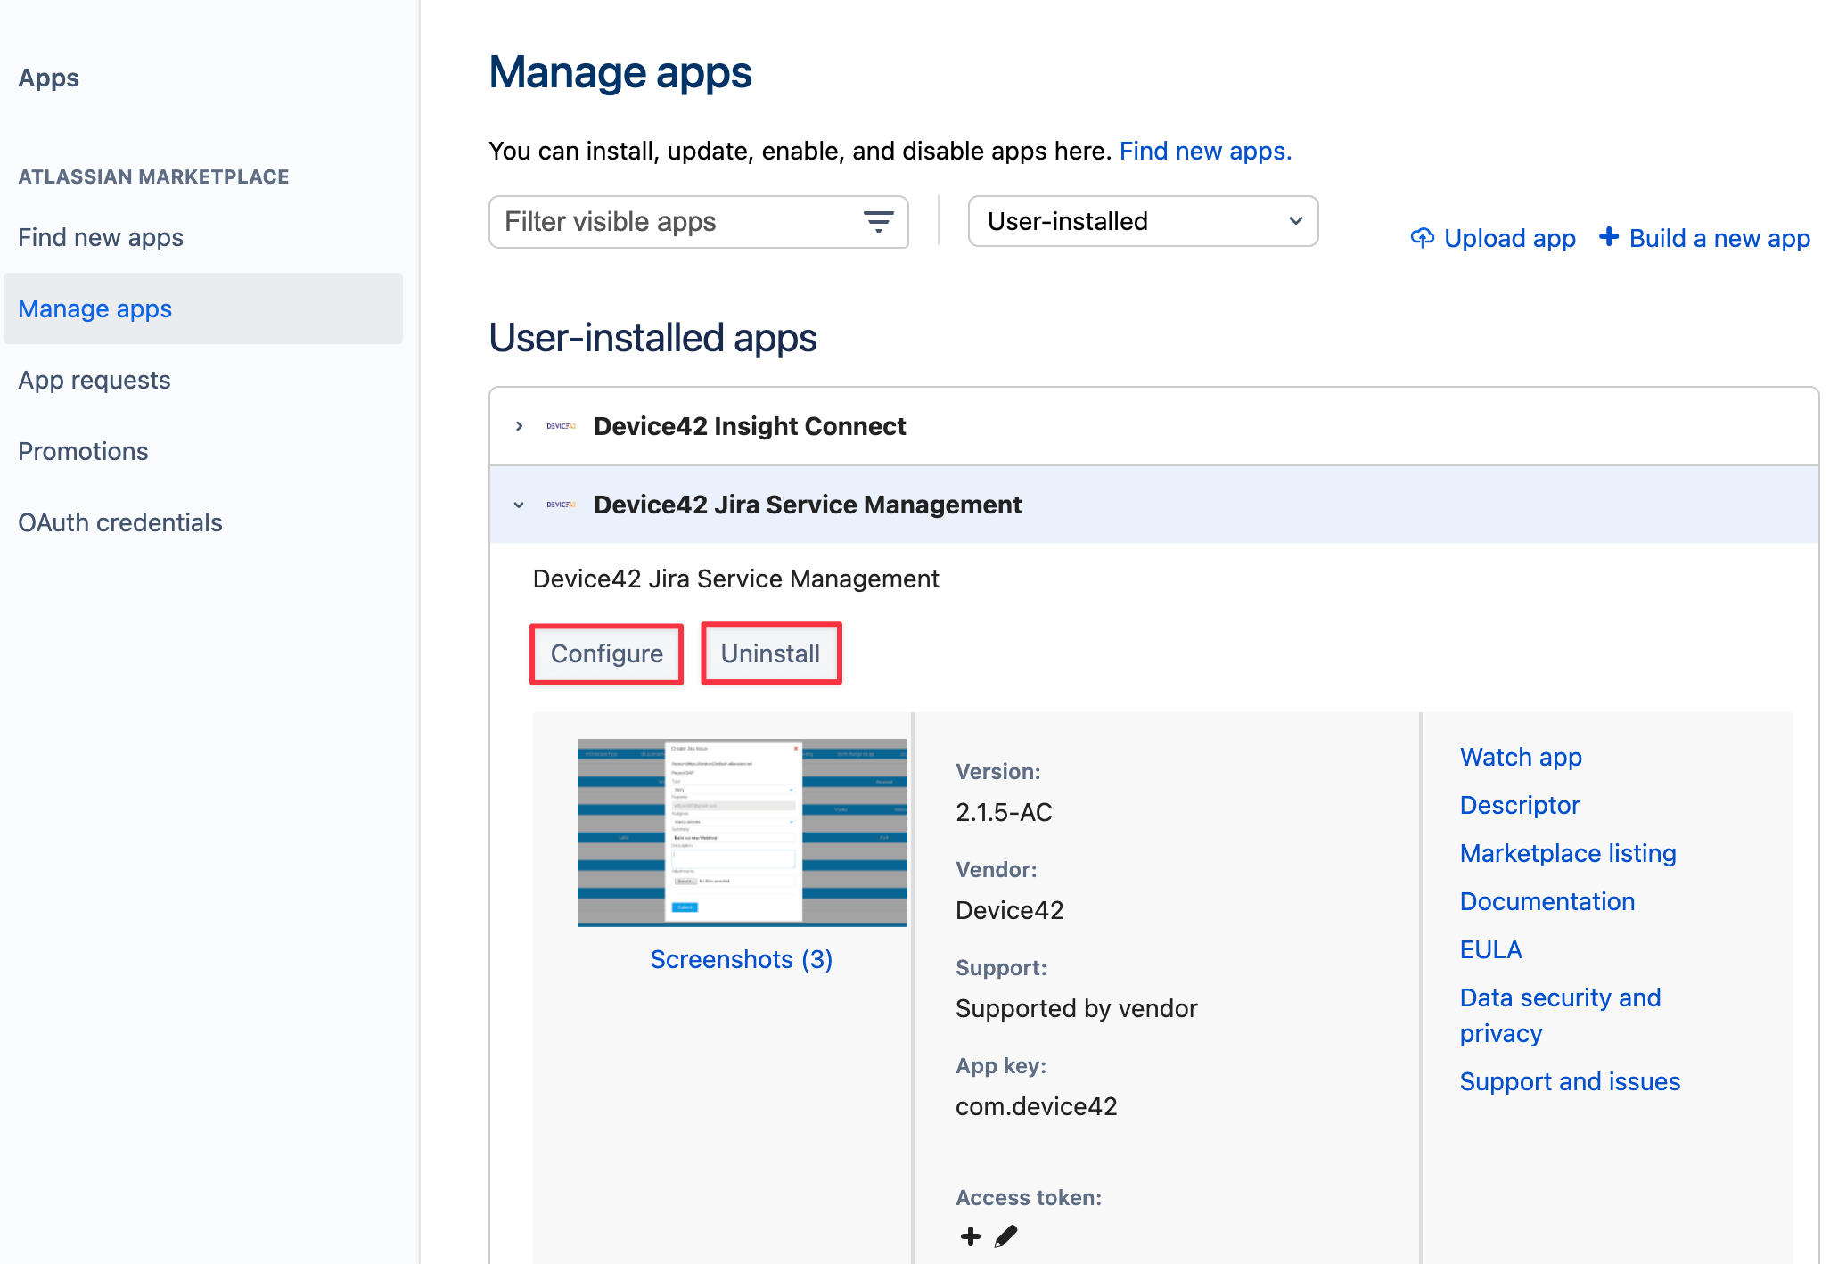The width and height of the screenshot is (1838, 1264).
Task: Click the Configure button
Action: tap(606, 653)
